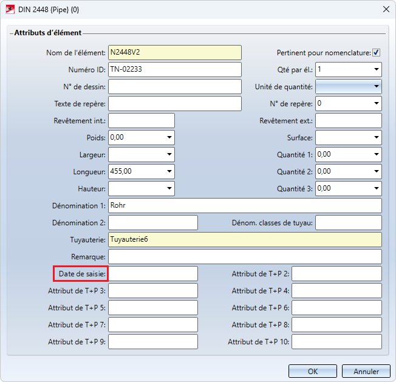Click the OK button
Viewport: 396px width, 382px height.
tap(312, 371)
